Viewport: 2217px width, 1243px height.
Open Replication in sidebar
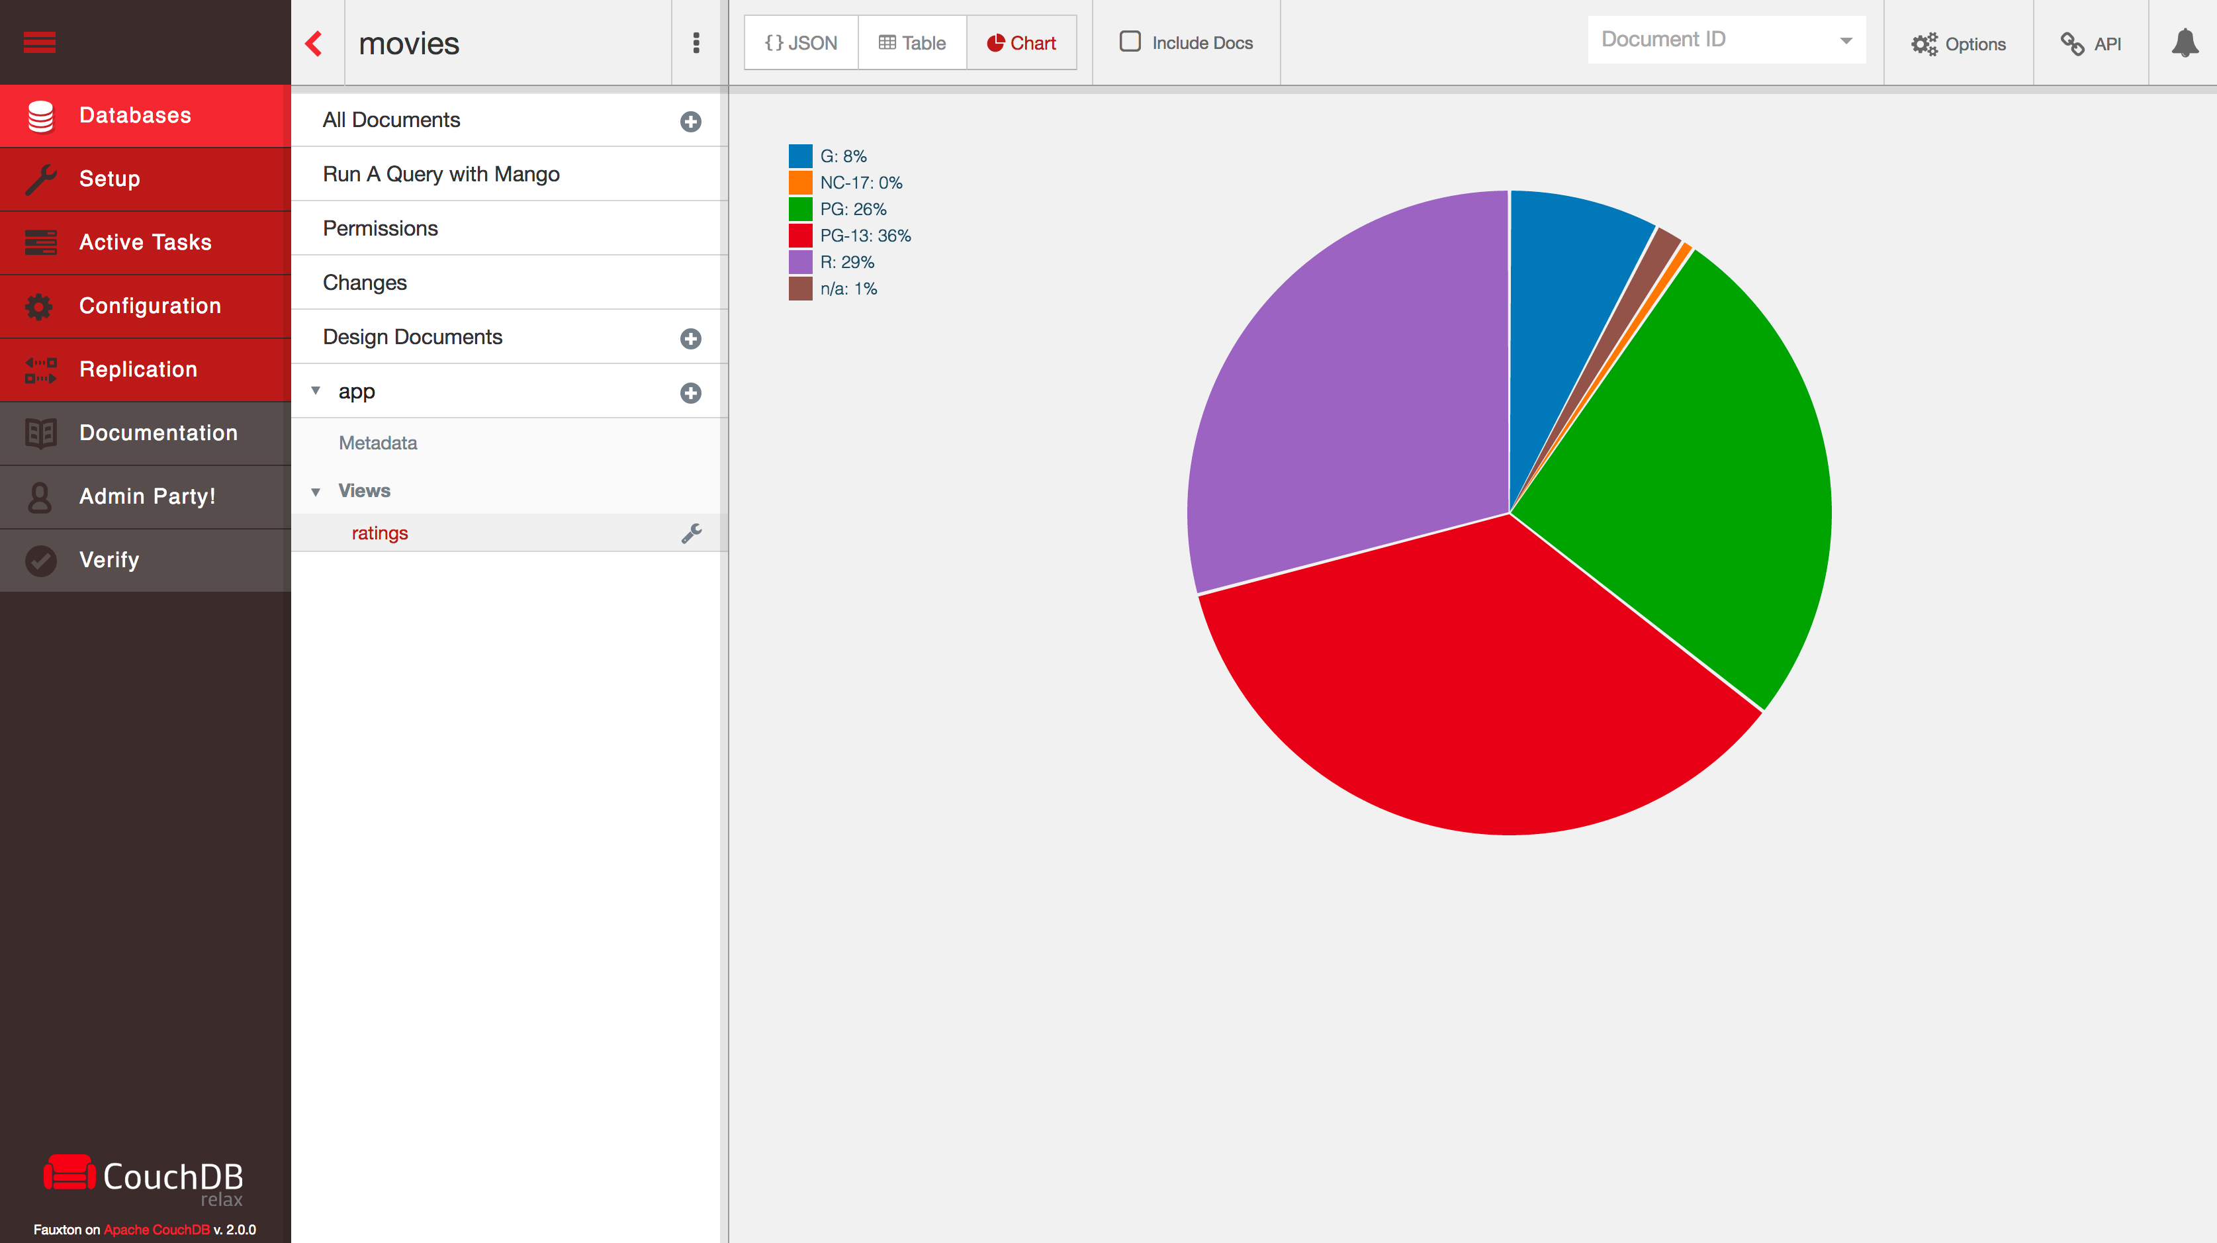click(138, 369)
